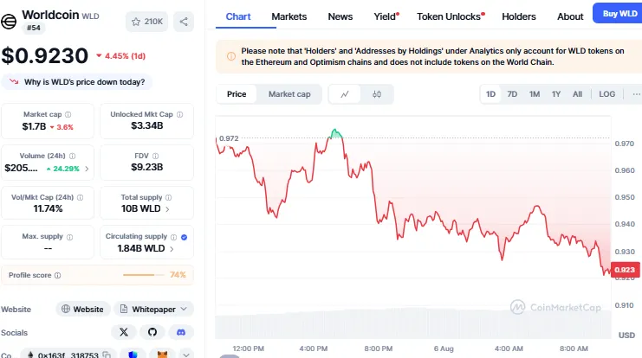Viewport: 642px width, 358px height.
Task: Switch to the candlestick chart icon
Action: [x=377, y=94]
